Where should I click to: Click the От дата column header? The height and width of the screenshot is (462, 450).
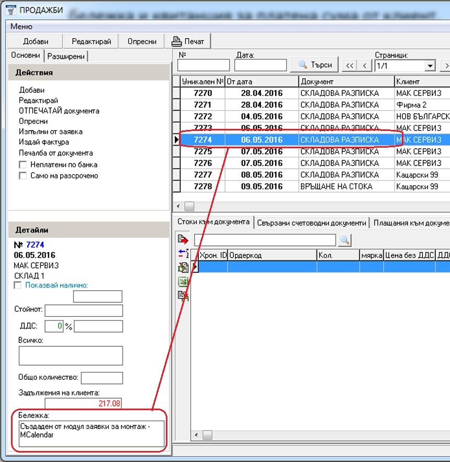[262, 81]
